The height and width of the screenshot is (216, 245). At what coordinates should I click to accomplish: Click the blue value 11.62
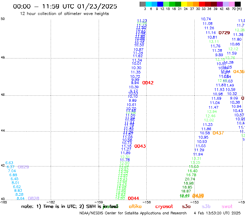click(x=138, y=56)
